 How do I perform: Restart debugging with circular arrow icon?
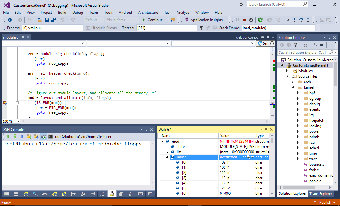(x=251, y=20)
